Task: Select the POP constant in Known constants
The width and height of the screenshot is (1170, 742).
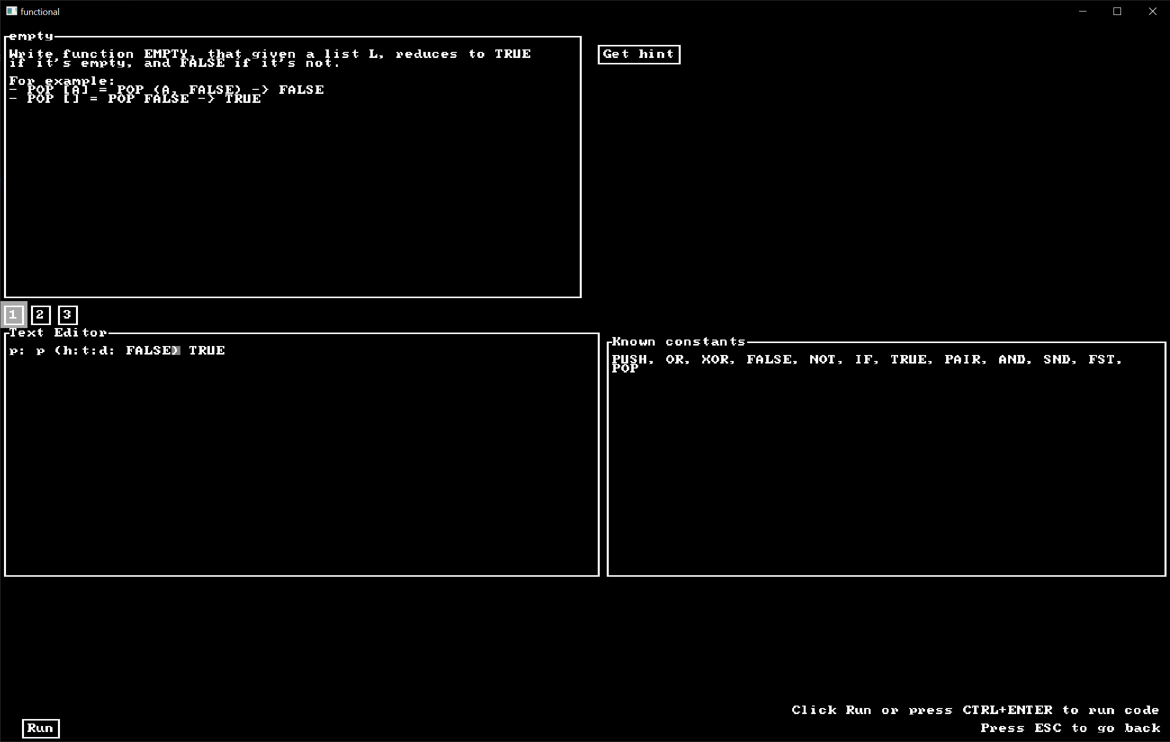Action: (x=625, y=369)
